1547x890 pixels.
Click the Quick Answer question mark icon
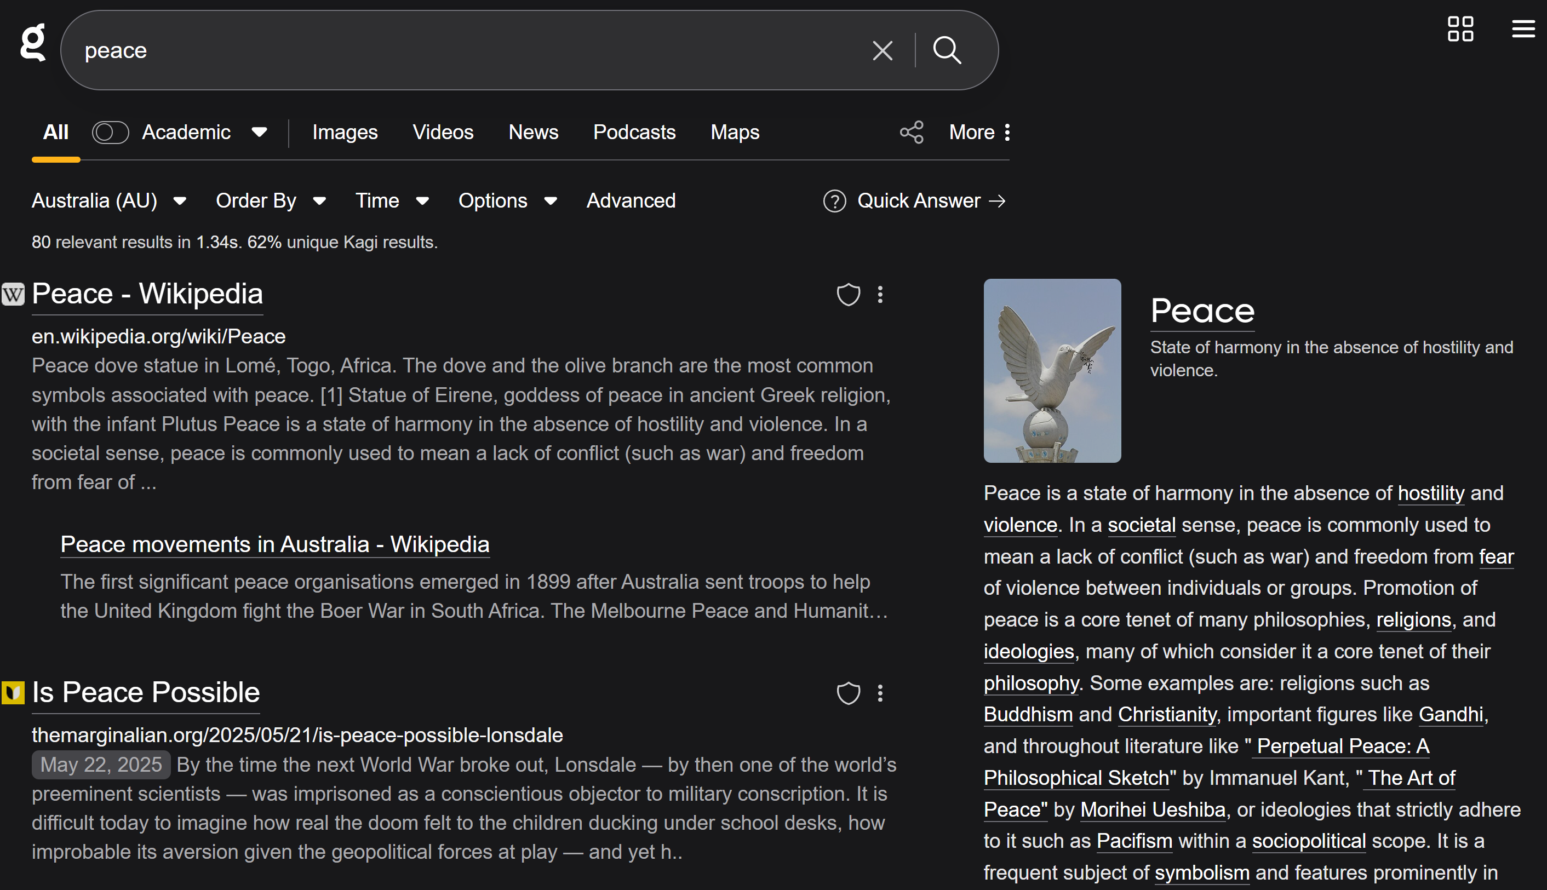834,201
